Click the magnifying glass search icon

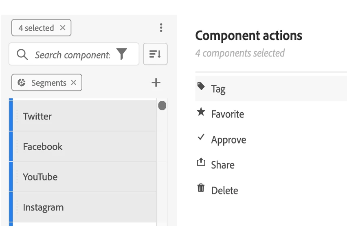click(x=22, y=54)
